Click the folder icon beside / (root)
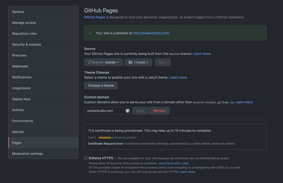 pos(130,62)
